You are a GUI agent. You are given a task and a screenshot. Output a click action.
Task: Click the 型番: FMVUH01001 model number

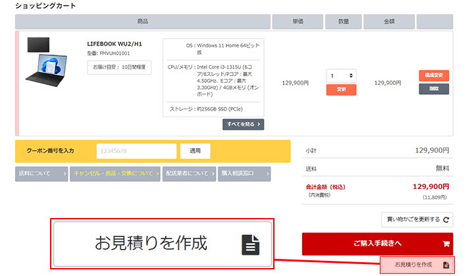[109, 53]
